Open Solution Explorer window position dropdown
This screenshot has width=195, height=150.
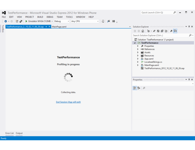click(186, 27)
